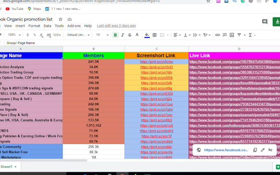Open the functions sigma icon
This screenshot has height=175, width=280.
[250, 35]
